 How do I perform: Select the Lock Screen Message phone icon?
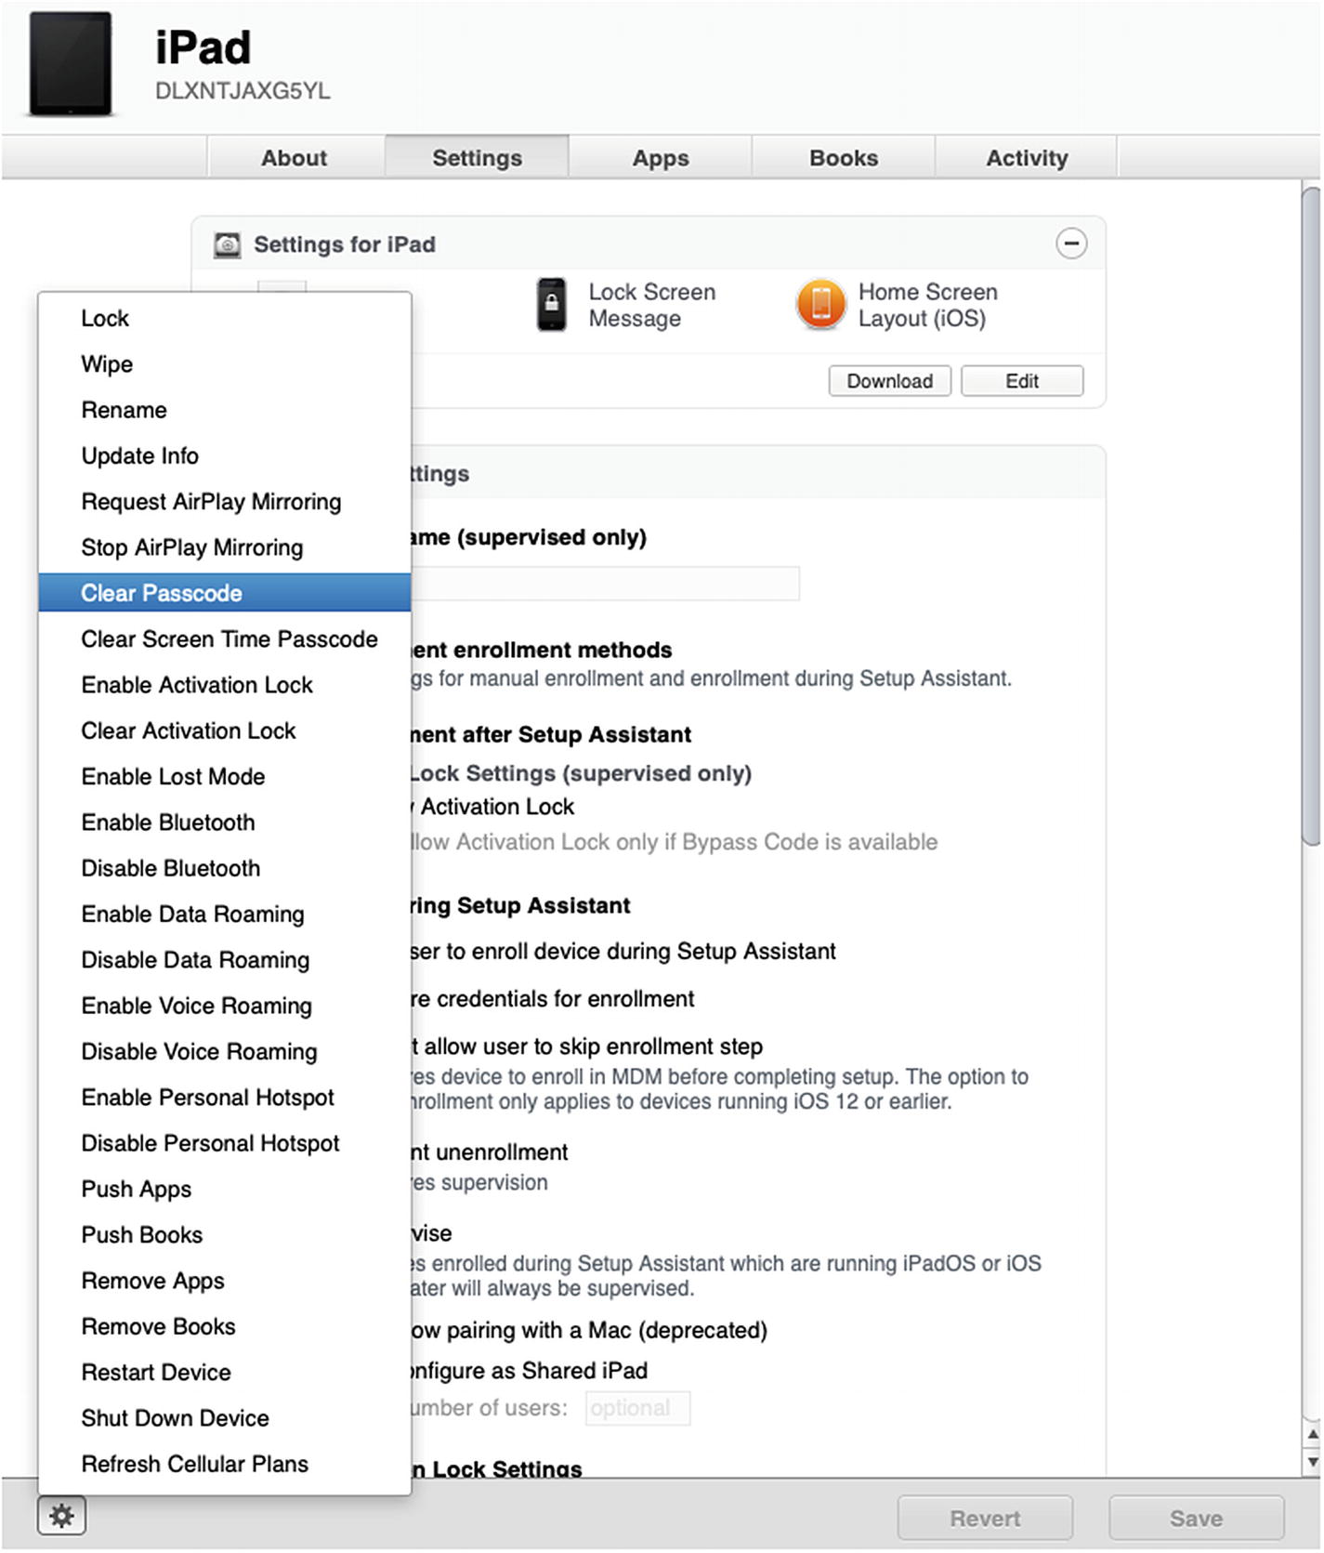click(551, 305)
